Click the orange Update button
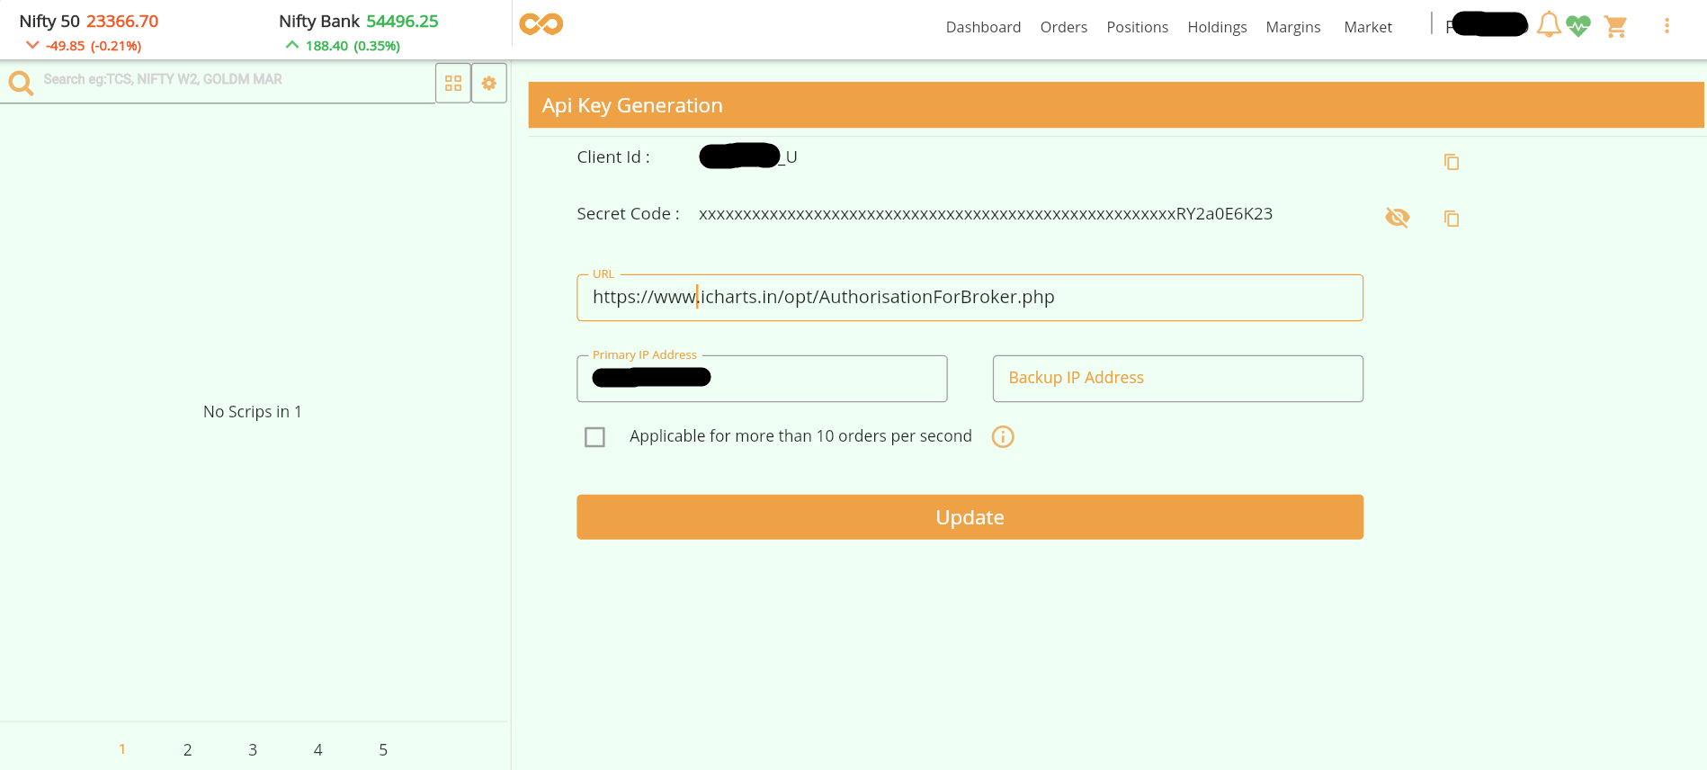The width and height of the screenshot is (1707, 770). (970, 517)
